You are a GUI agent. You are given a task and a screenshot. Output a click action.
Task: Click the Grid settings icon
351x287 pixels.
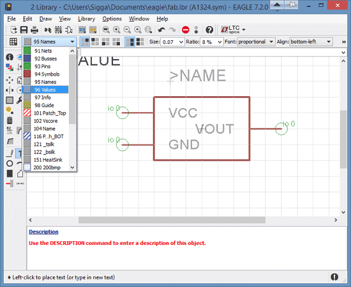pos(13,41)
